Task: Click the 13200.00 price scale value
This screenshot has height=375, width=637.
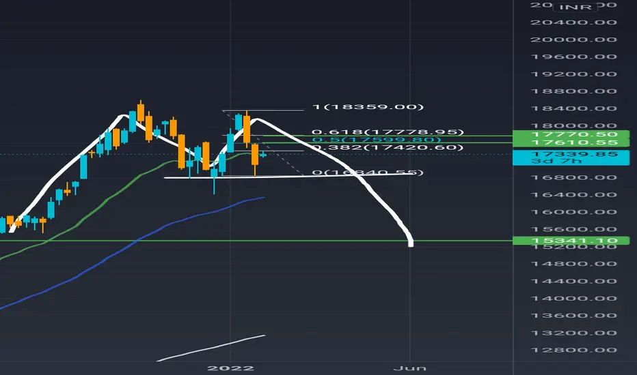Action: [573, 333]
